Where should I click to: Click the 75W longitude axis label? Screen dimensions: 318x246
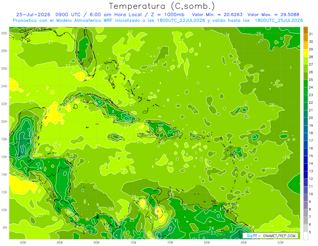(133, 243)
